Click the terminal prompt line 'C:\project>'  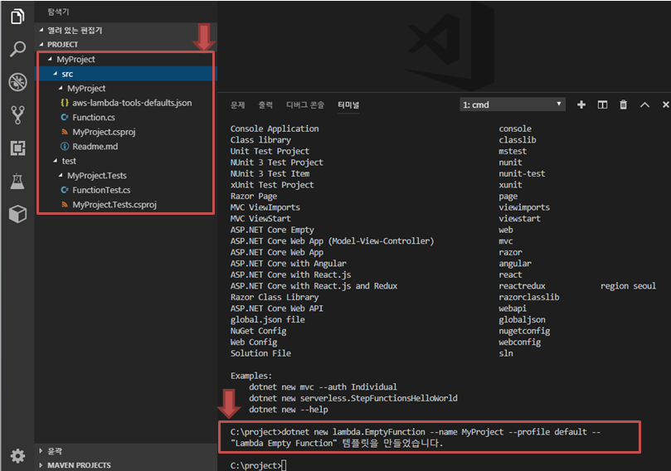[x=258, y=465]
